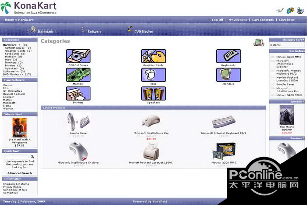Click the Quick Find magnifier search icon
The width and height of the screenshot is (307, 205).
tap(32, 157)
